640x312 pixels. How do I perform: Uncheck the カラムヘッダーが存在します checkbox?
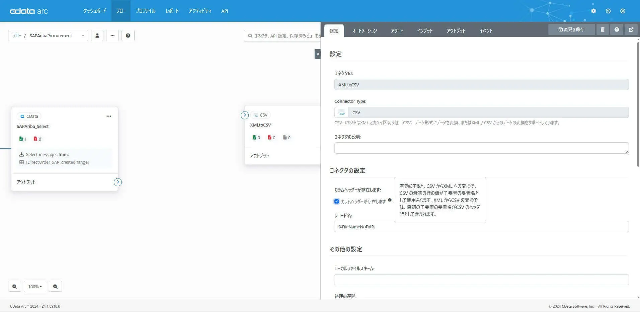(x=336, y=202)
